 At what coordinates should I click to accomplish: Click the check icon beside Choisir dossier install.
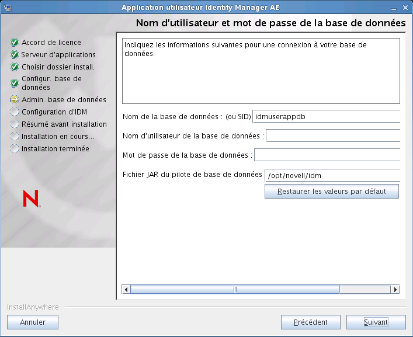(x=15, y=67)
